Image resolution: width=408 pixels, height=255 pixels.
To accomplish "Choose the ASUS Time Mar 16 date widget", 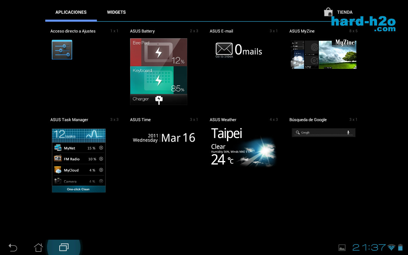I will [x=164, y=137].
